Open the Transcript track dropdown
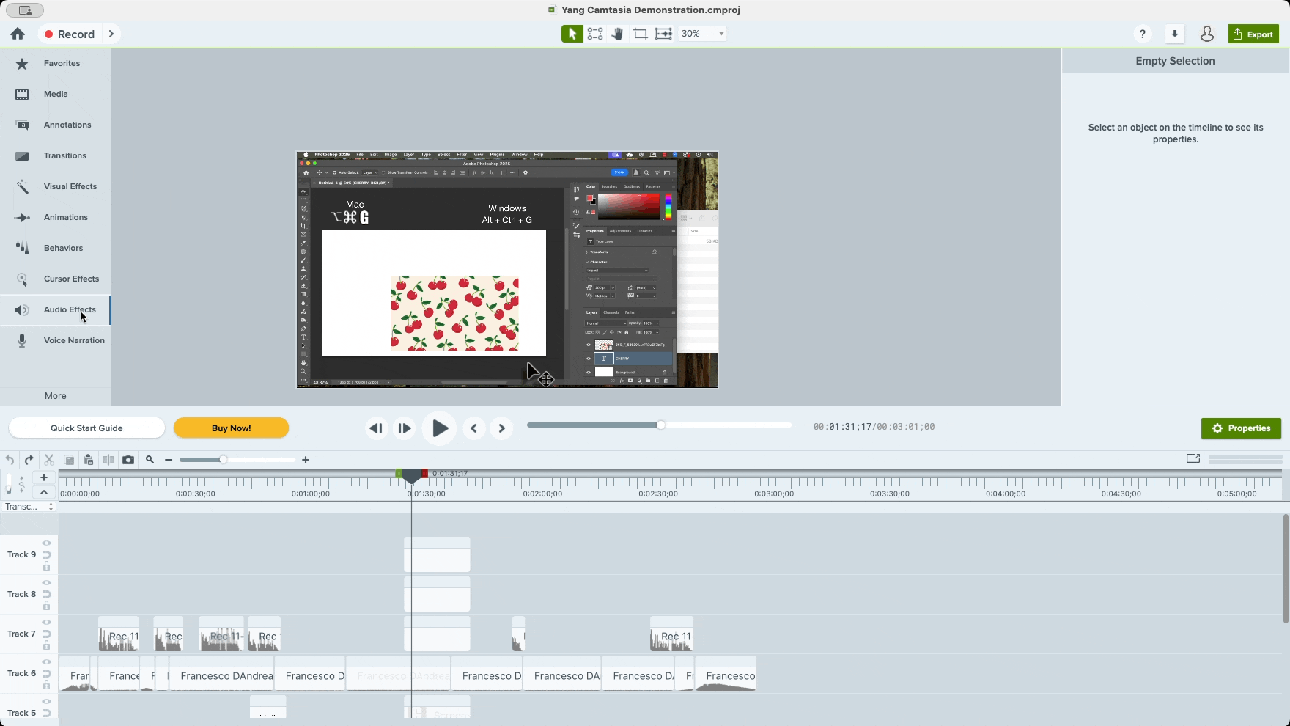The image size is (1290, 726). [x=29, y=507]
